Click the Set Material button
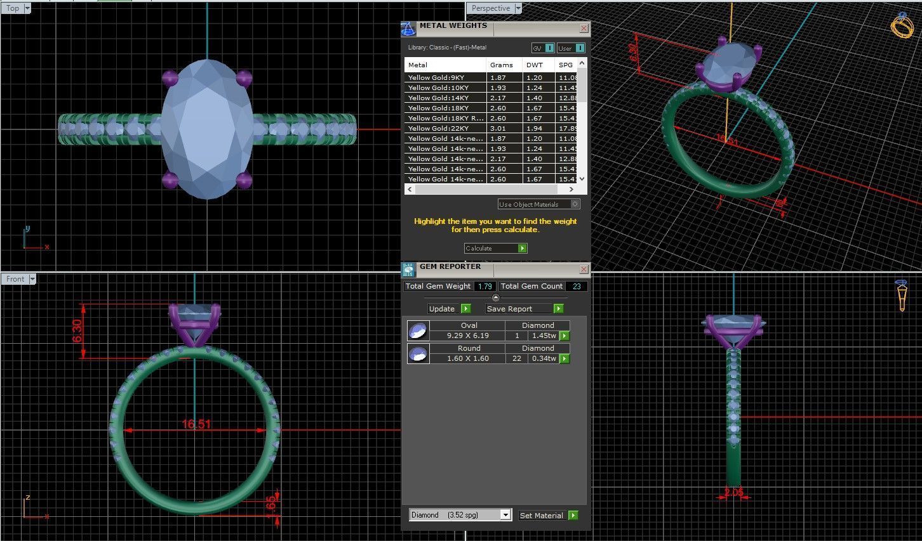Viewport: 922px width, 541px height. [x=549, y=515]
